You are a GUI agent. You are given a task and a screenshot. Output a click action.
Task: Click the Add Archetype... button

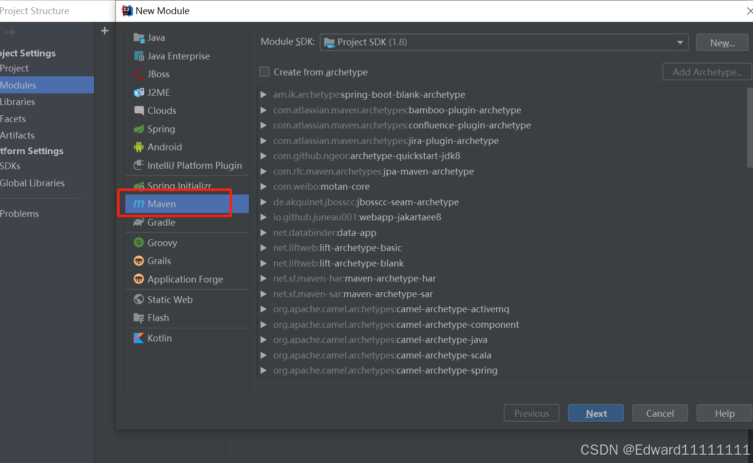(707, 72)
